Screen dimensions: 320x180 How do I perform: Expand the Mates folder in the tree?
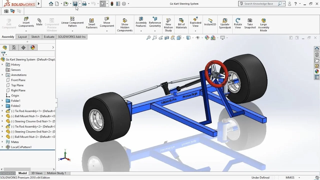pyautogui.click(x=2, y=142)
